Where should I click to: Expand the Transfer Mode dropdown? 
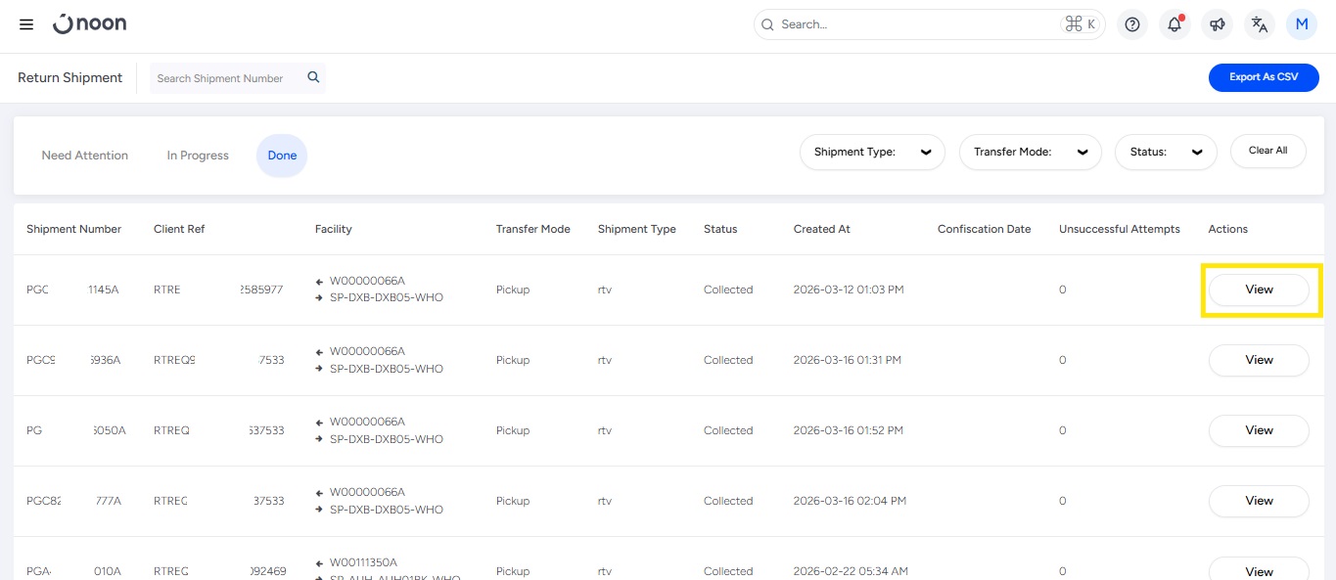point(1030,152)
